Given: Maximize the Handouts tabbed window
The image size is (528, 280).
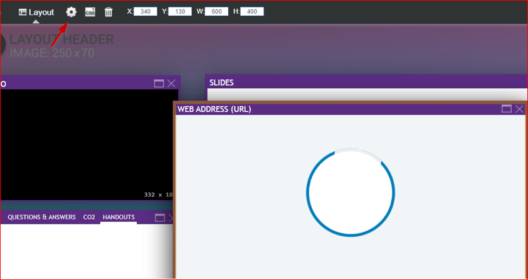Looking at the screenshot, I should coord(160,218).
